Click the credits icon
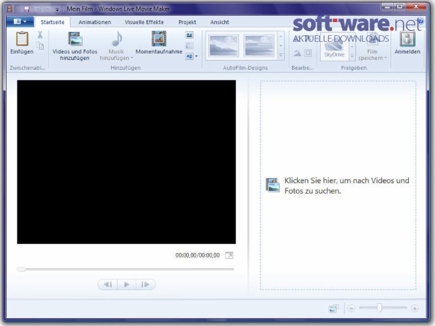This screenshot has height=326, width=435. (x=189, y=57)
